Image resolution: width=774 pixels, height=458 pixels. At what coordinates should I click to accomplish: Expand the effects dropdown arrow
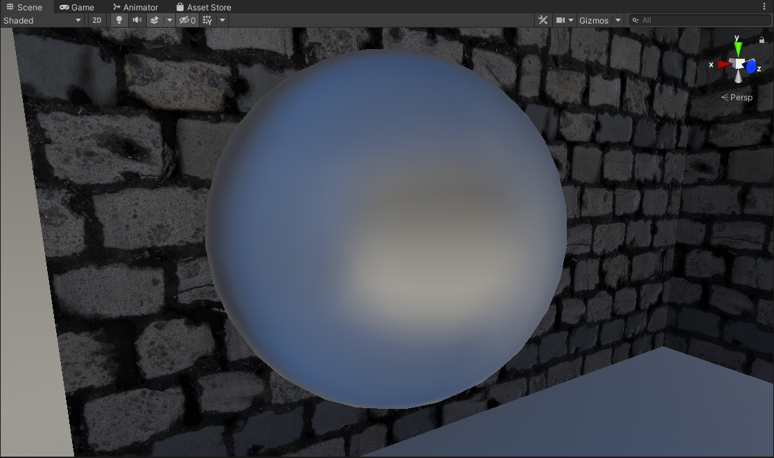170,20
